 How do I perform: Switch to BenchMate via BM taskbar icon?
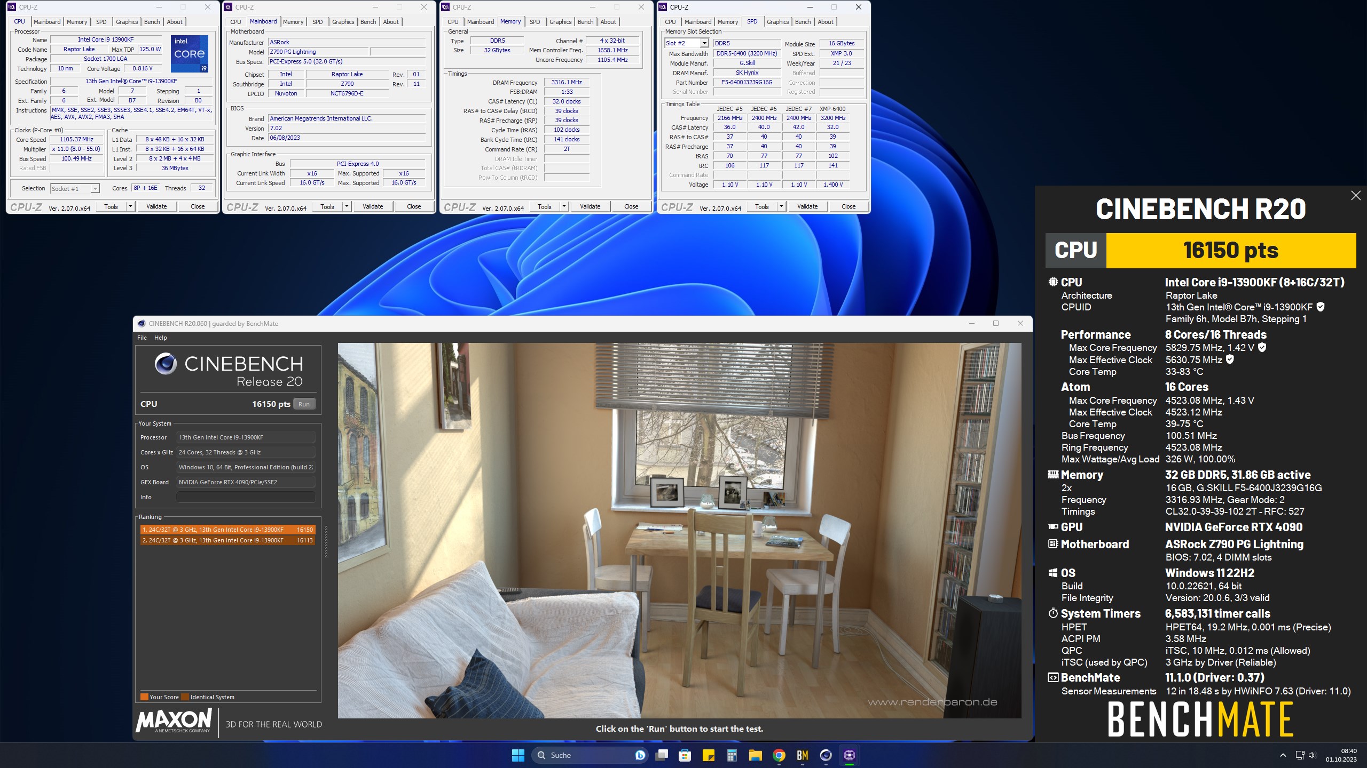coord(803,755)
